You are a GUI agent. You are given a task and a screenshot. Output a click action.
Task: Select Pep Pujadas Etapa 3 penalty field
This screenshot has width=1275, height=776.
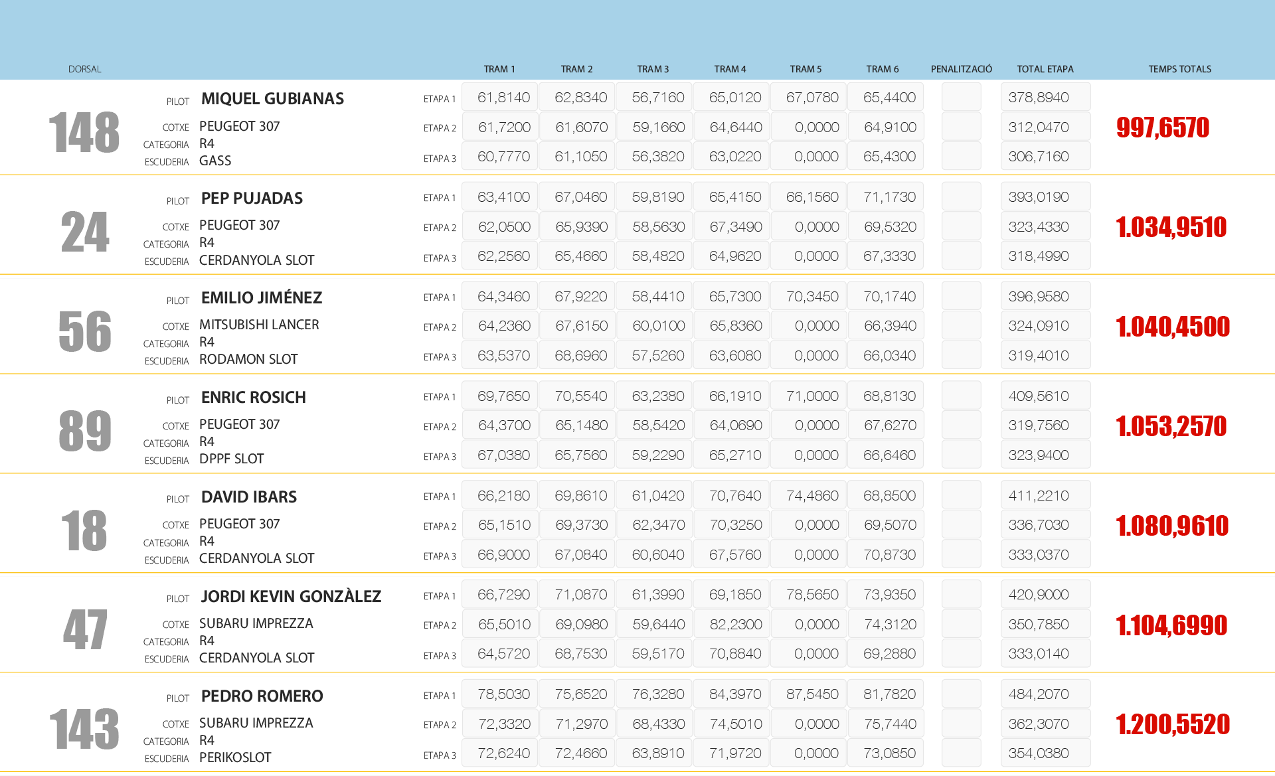click(961, 256)
